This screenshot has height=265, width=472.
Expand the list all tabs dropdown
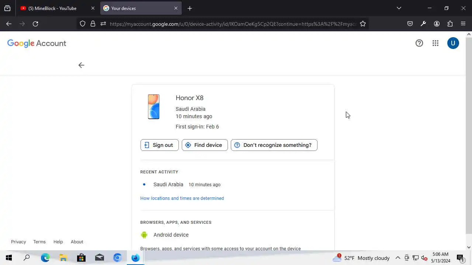point(399,8)
